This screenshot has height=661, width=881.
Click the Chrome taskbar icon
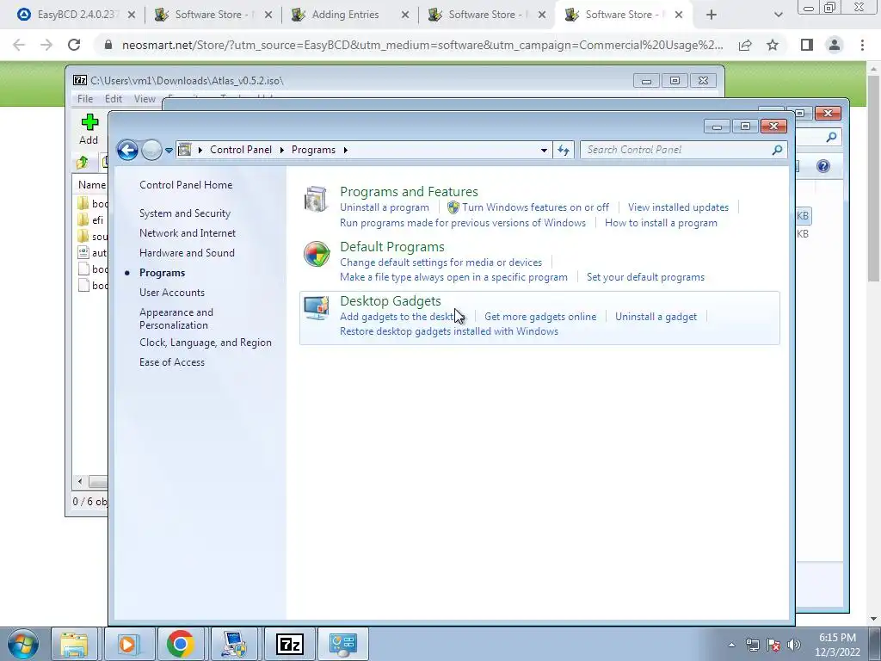[x=180, y=644]
